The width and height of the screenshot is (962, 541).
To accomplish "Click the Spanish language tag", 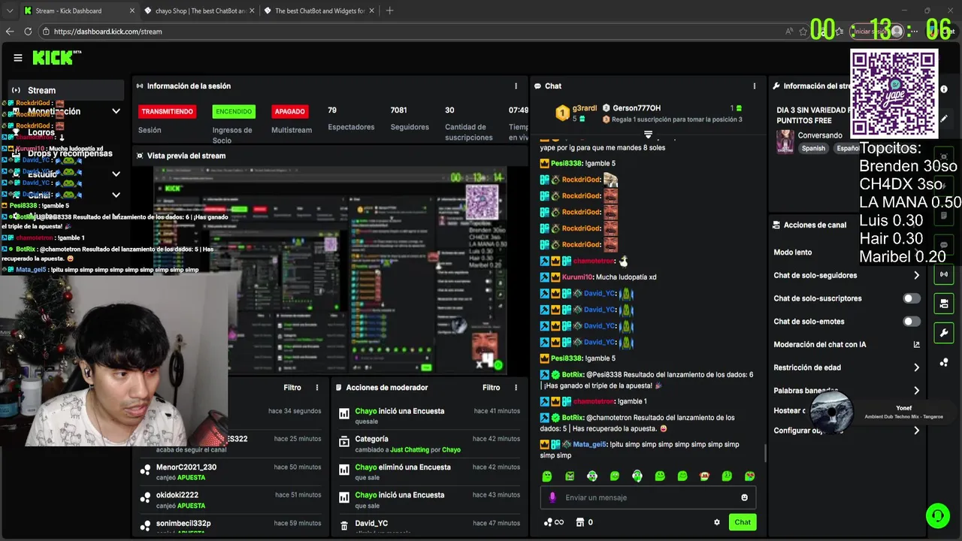I will (813, 149).
